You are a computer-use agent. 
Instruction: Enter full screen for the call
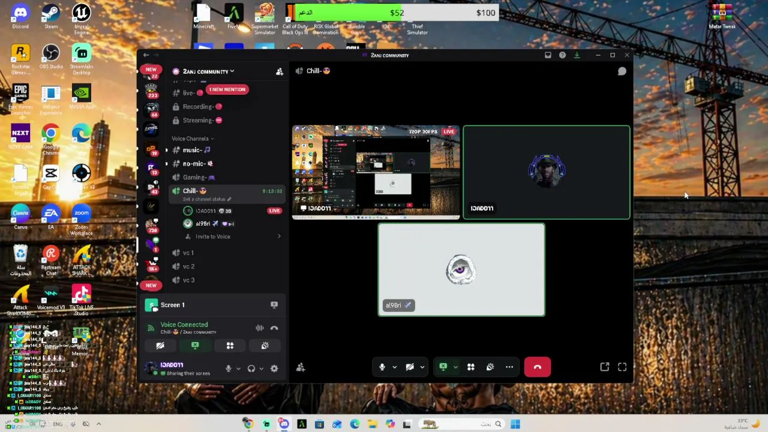click(622, 367)
